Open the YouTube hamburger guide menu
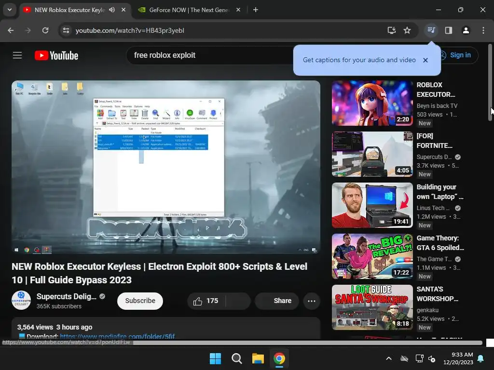 click(17, 55)
